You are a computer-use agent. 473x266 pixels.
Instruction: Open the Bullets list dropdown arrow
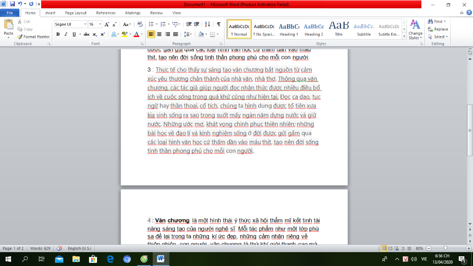pyautogui.click(x=157, y=24)
